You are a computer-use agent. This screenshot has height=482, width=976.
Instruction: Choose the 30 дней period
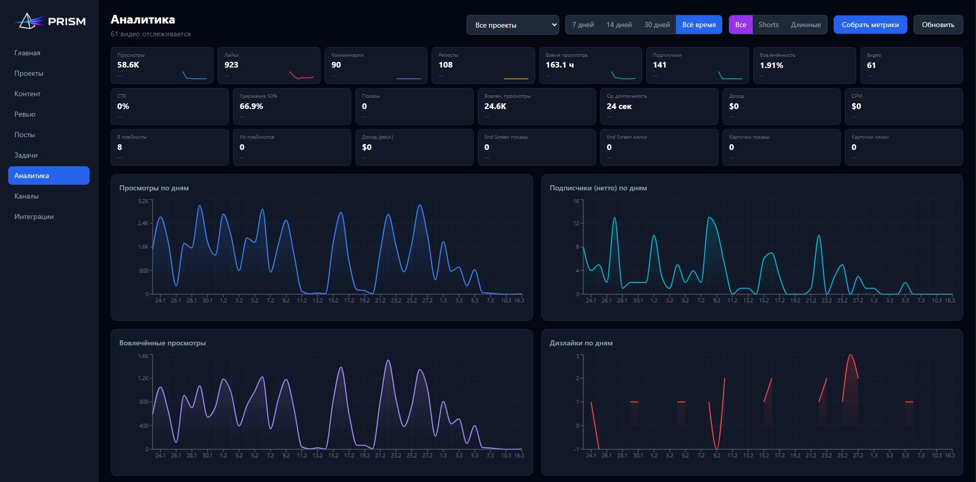(x=657, y=25)
